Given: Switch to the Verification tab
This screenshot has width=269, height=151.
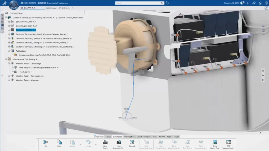Looking at the screenshot, I should [129, 137].
